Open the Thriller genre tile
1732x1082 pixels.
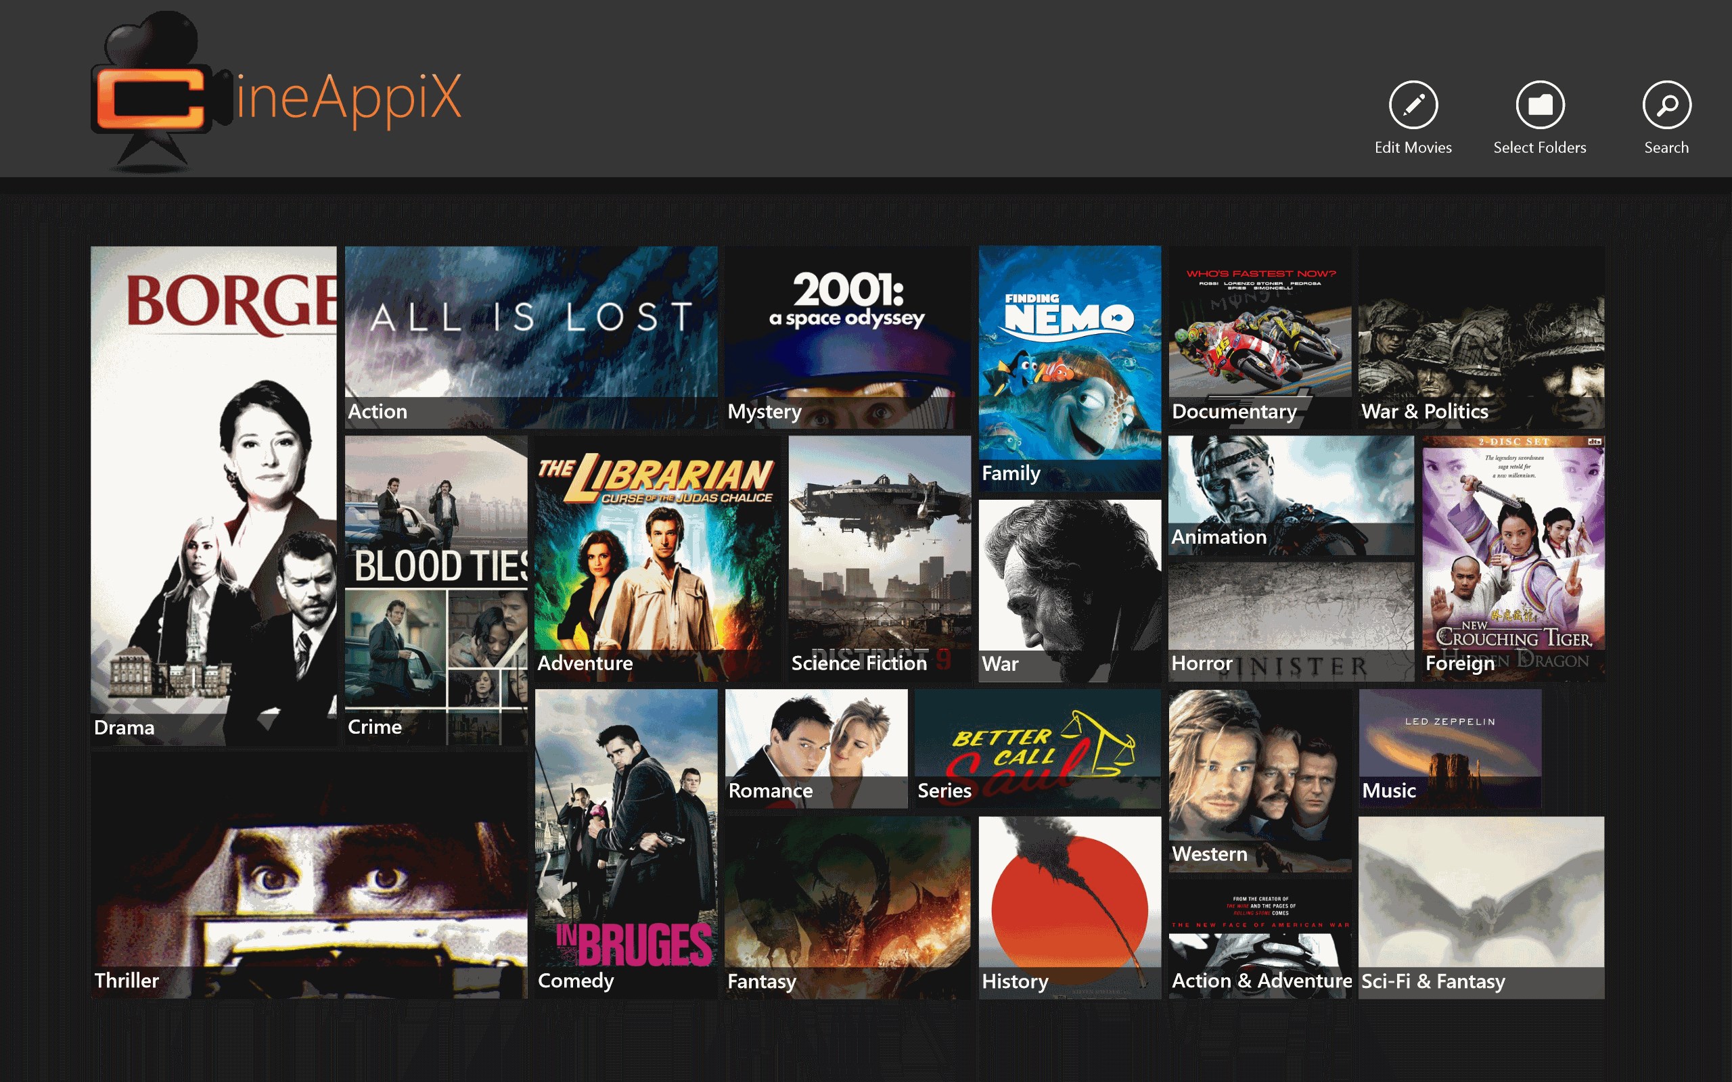(x=309, y=876)
